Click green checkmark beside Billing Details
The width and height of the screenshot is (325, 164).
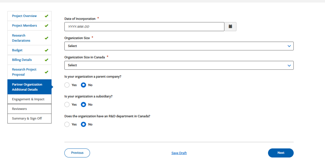click(x=47, y=60)
